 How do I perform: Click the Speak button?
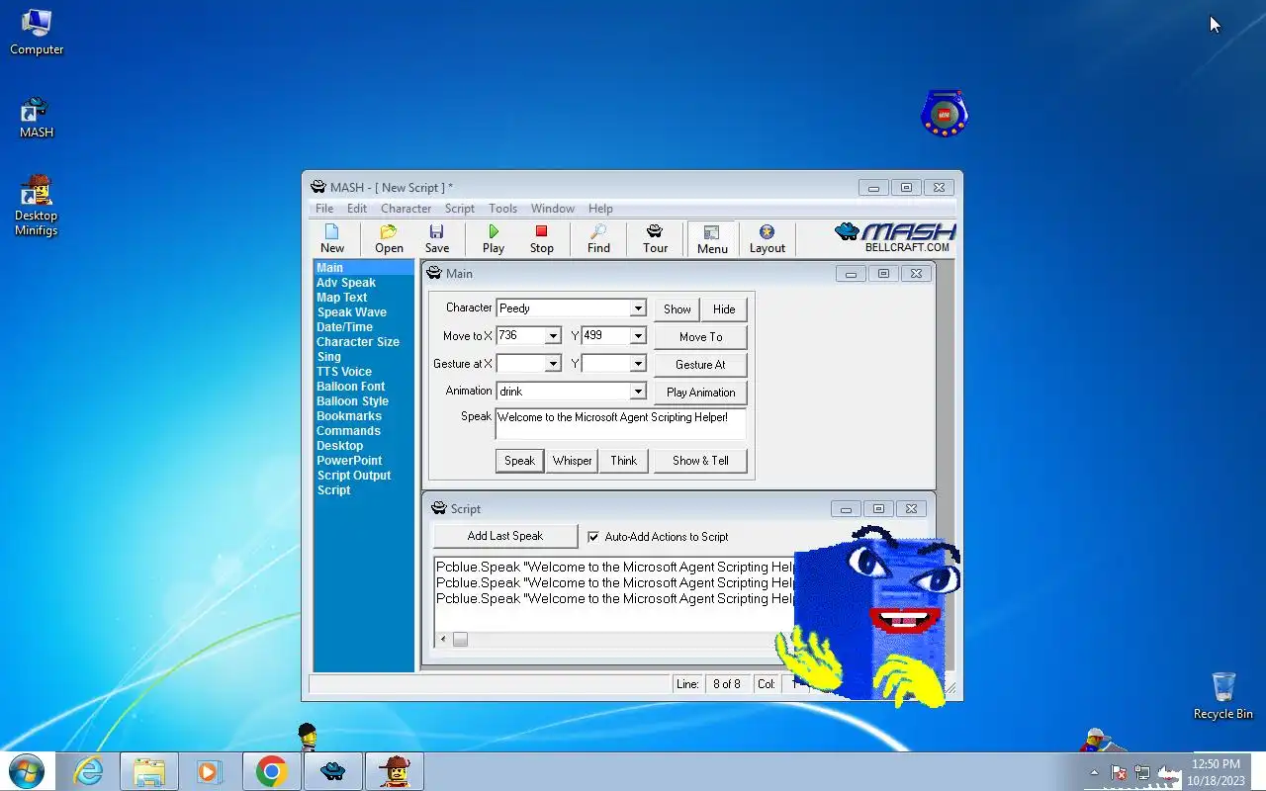pyautogui.click(x=519, y=461)
